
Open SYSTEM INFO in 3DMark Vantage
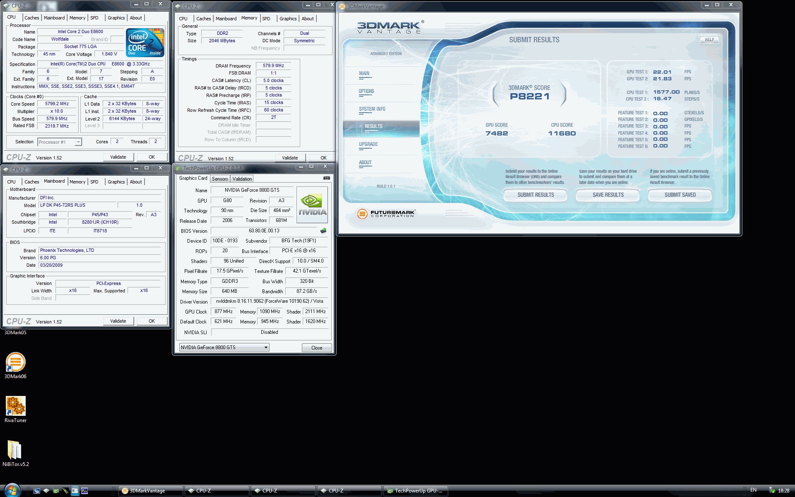(372, 109)
